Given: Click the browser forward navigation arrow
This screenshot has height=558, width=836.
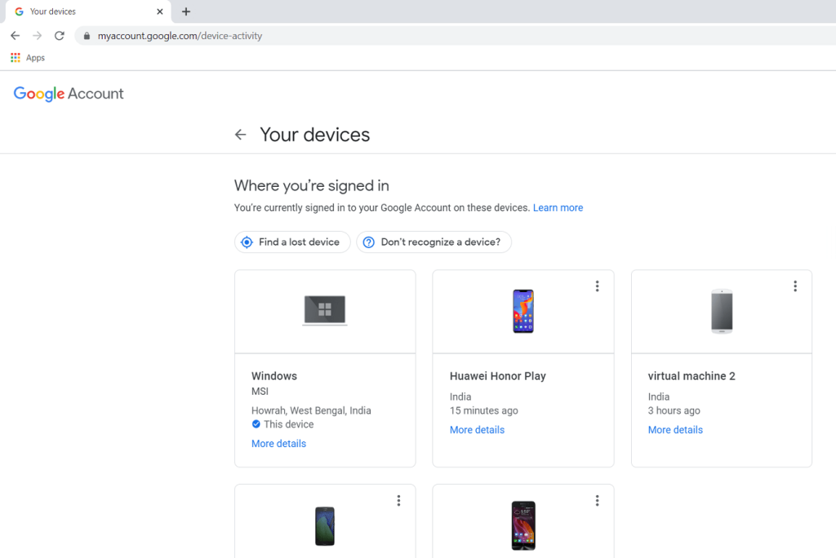Looking at the screenshot, I should click(x=37, y=36).
